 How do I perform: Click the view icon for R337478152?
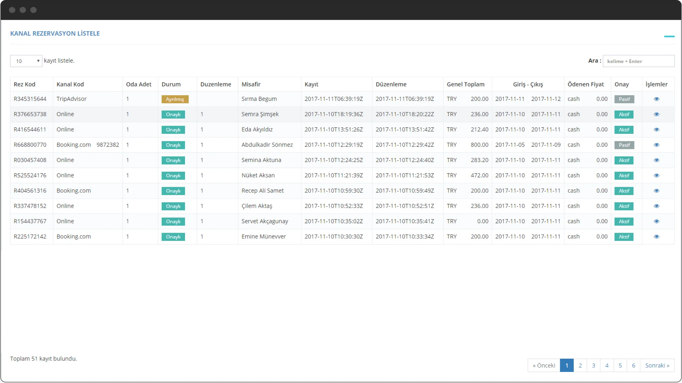[x=656, y=206]
